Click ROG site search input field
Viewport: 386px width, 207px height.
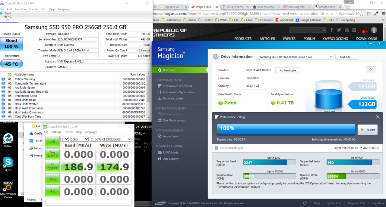[305, 30]
